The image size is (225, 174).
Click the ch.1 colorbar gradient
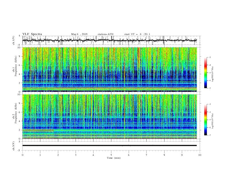tap(205, 73)
